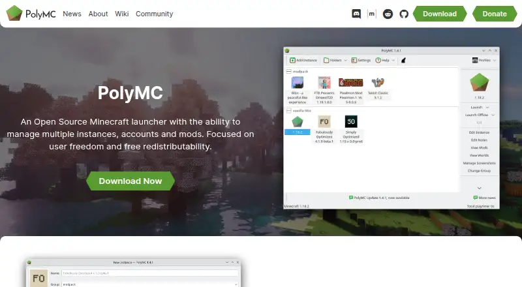Click View Mods in the side panel
The width and height of the screenshot is (522, 287).
click(480, 148)
